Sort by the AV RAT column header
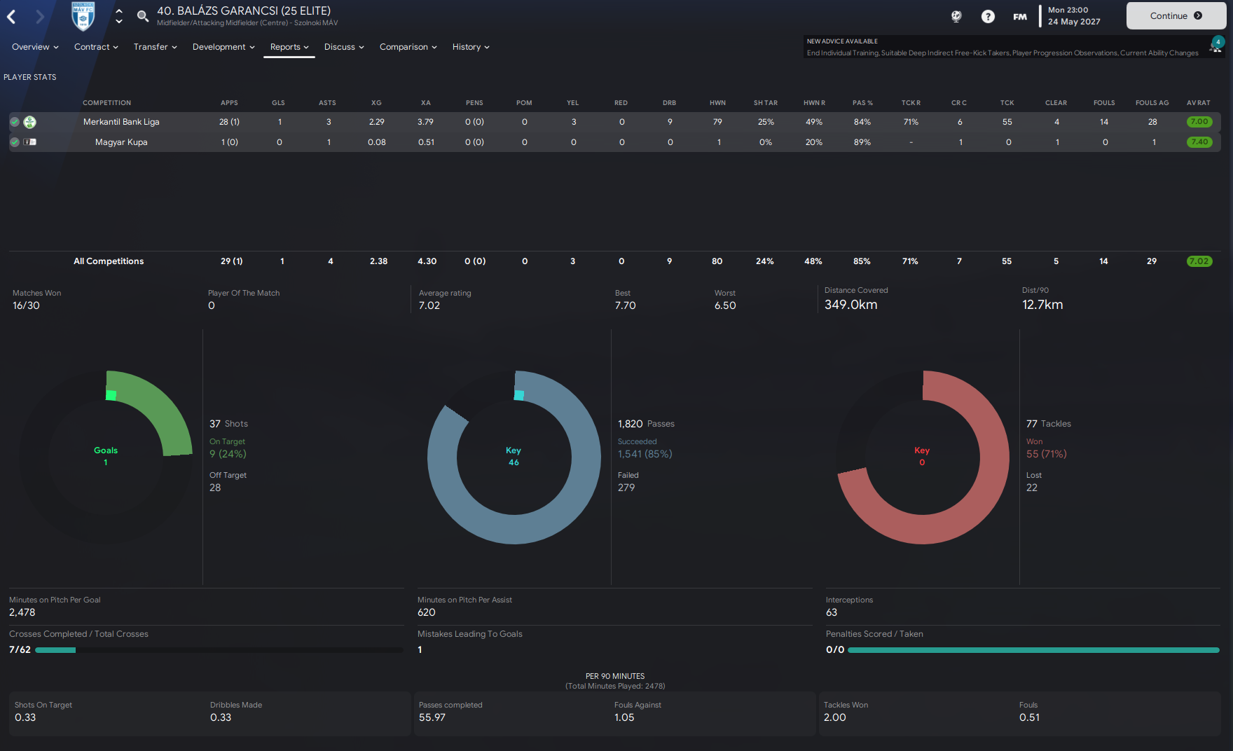1233x751 pixels. pyautogui.click(x=1199, y=103)
